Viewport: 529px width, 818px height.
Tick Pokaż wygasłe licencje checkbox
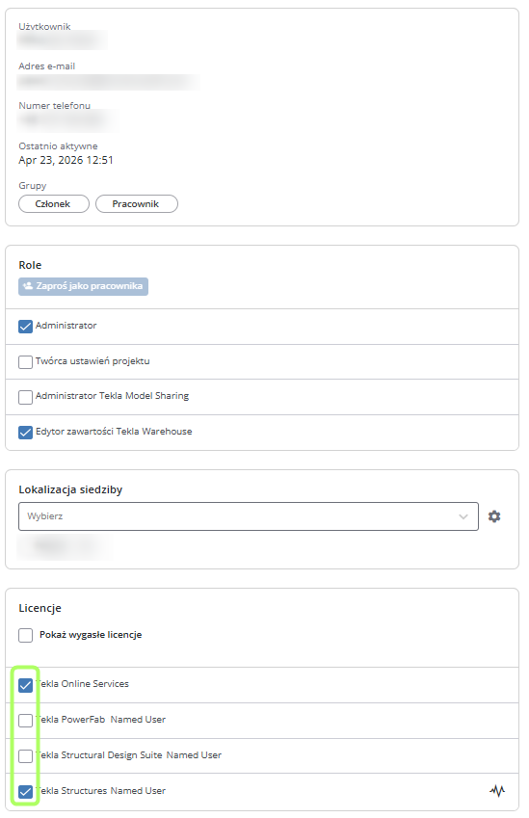(x=26, y=635)
